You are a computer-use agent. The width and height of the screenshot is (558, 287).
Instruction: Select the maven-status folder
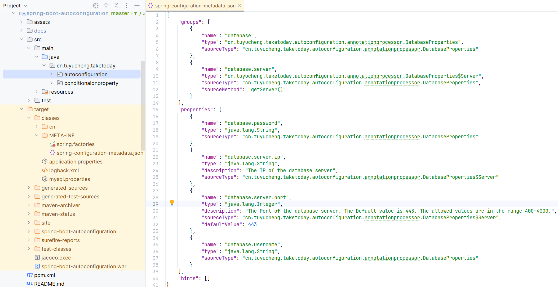click(x=58, y=214)
